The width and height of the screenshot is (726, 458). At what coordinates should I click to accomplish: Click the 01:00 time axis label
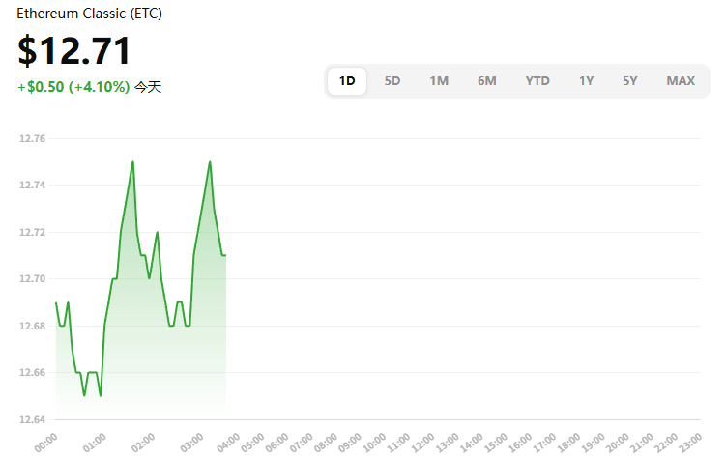pos(95,443)
